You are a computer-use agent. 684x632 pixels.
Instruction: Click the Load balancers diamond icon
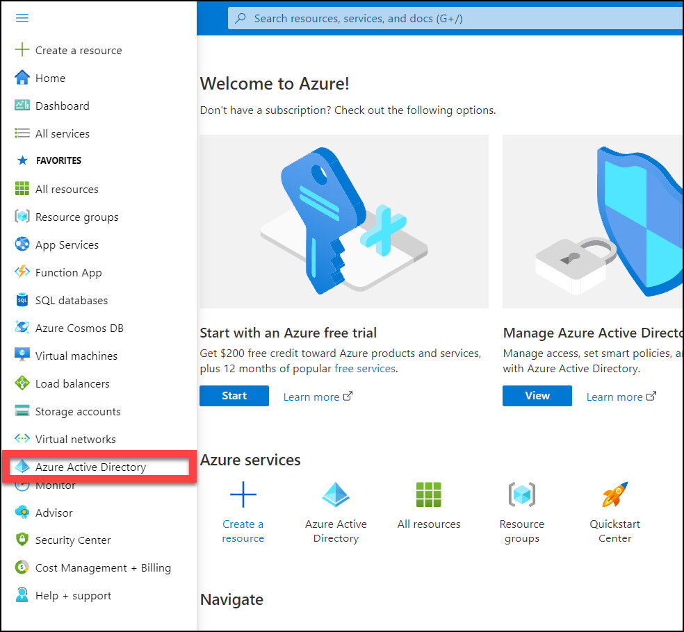point(22,383)
